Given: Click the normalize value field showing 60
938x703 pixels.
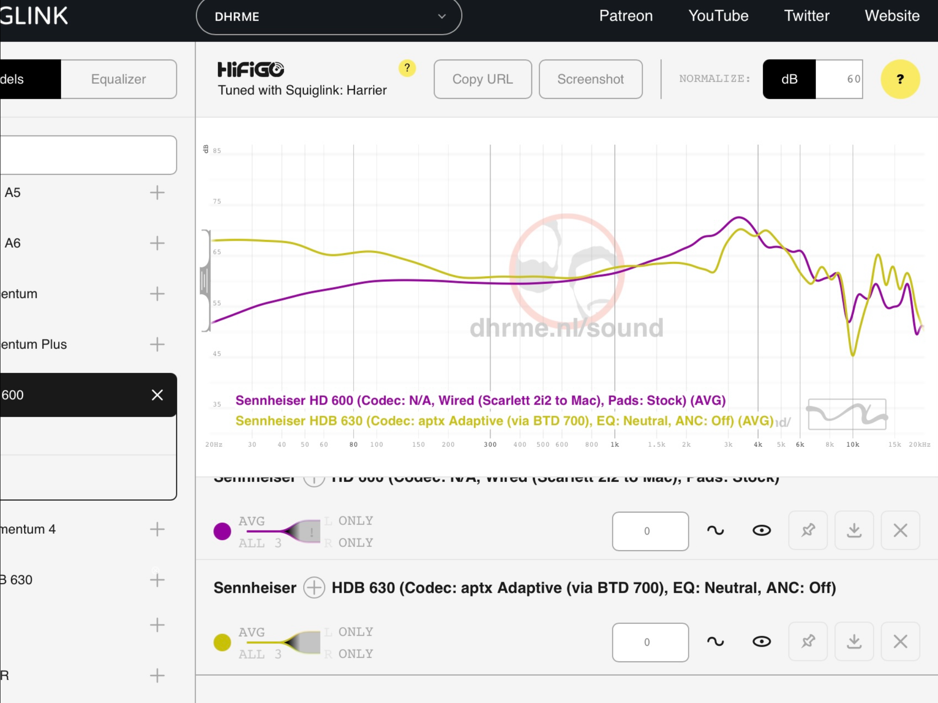Looking at the screenshot, I should [x=839, y=79].
